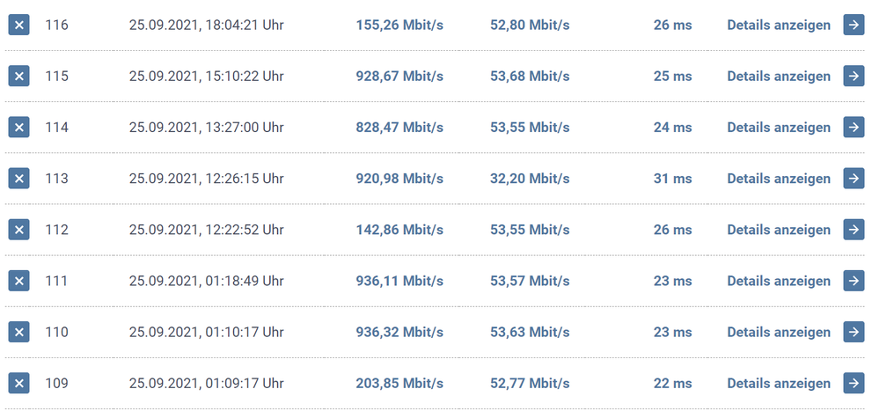
Task: Click 'Details anzeigen' for the 18:04:21 test
Action: (x=778, y=26)
